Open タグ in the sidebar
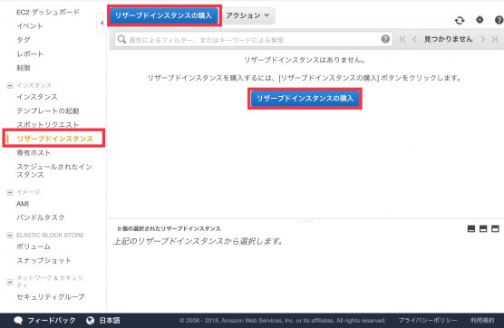The height and width of the screenshot is (328, 504). [x=24, y=40]
